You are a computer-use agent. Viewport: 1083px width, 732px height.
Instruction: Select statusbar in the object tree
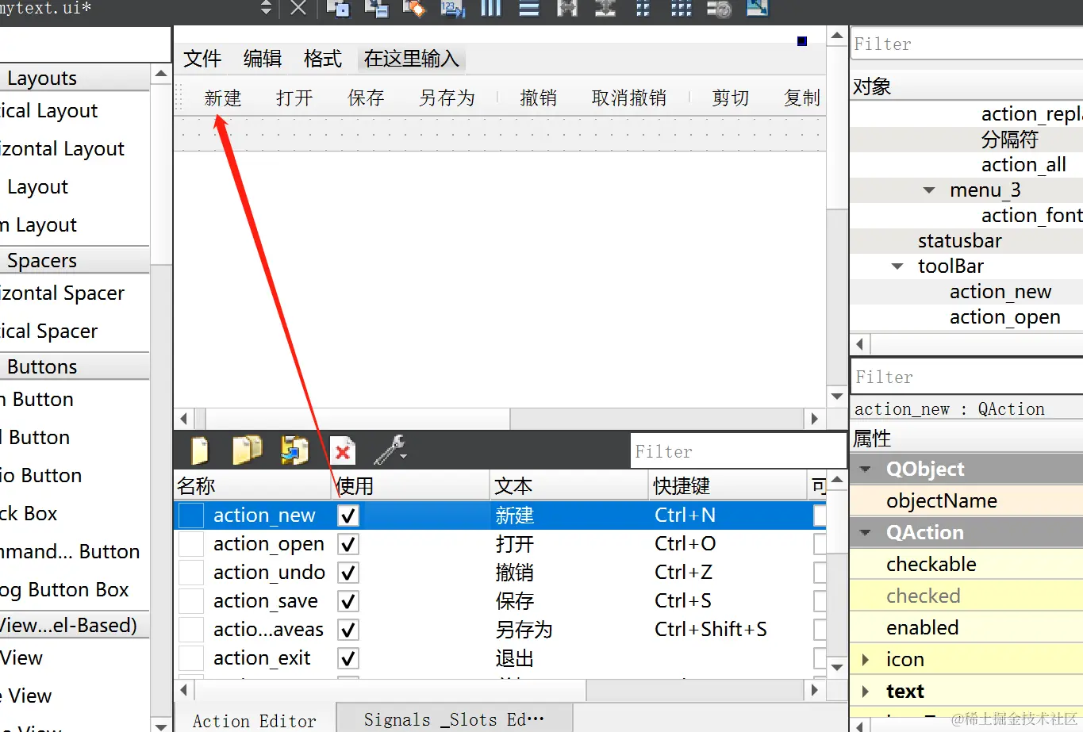click(959, 241)
